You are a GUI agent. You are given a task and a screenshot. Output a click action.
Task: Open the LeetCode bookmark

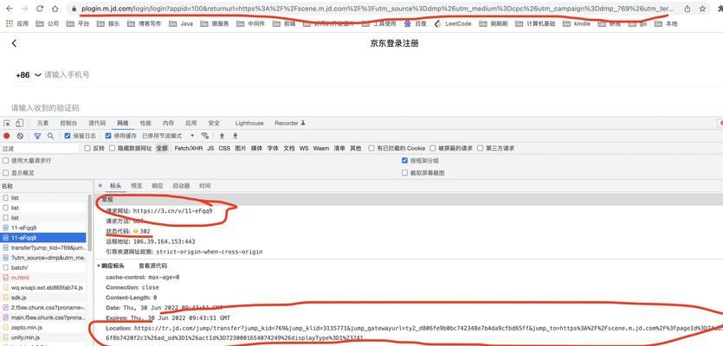[x=453, y=23]
